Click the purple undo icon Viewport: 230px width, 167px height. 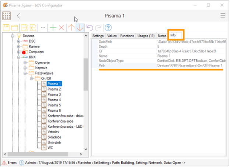pos(89,28)
